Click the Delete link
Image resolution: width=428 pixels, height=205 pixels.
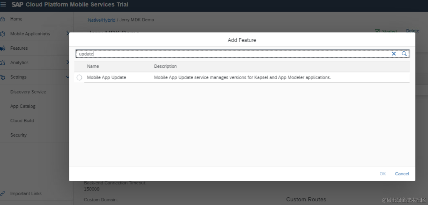(x=412, y=31)
